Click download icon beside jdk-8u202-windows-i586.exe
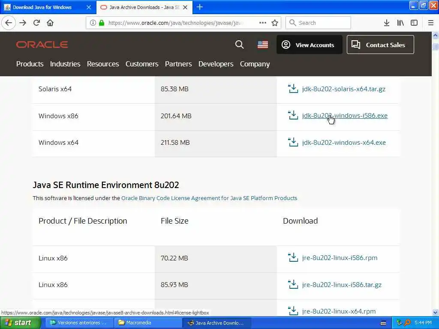The image size is (439, 329). 293,115
